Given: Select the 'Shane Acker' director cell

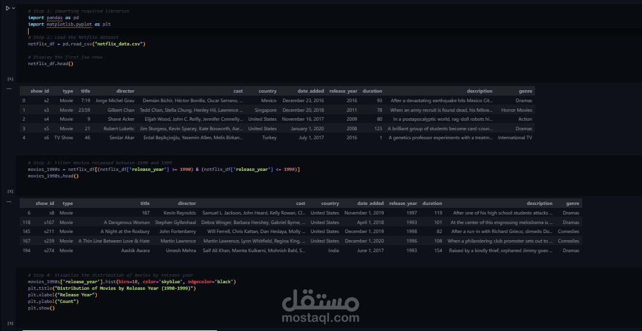Looking at the screenshot, I should [121, 119].
